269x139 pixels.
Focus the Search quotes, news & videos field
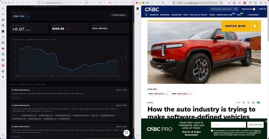pos(222,9)
